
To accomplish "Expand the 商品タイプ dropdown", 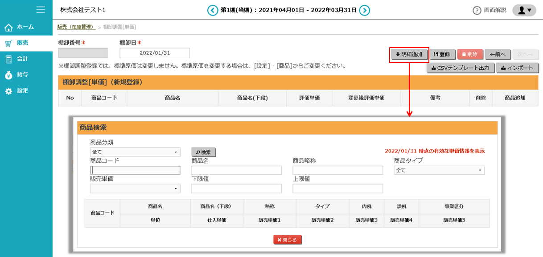I will click(439, 170).
